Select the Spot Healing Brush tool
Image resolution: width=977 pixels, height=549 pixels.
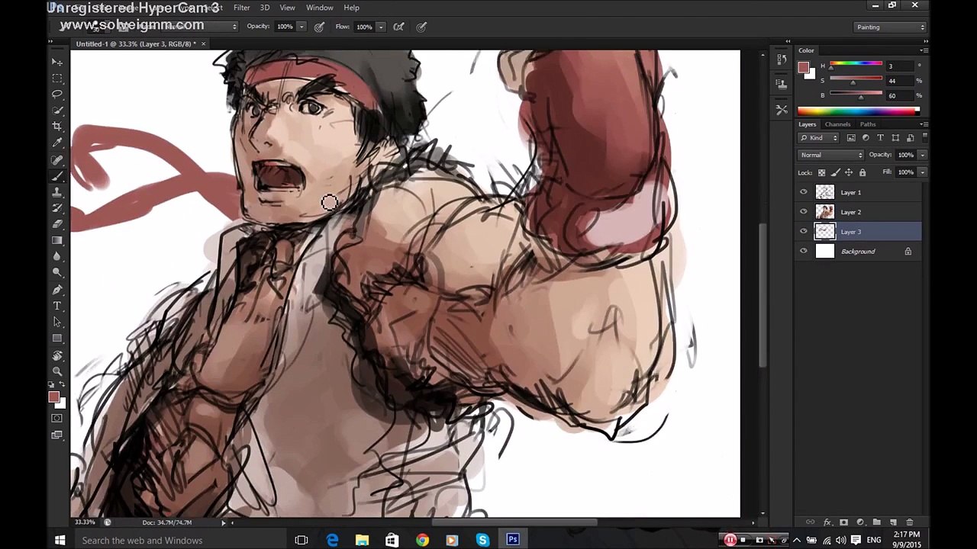57,159
